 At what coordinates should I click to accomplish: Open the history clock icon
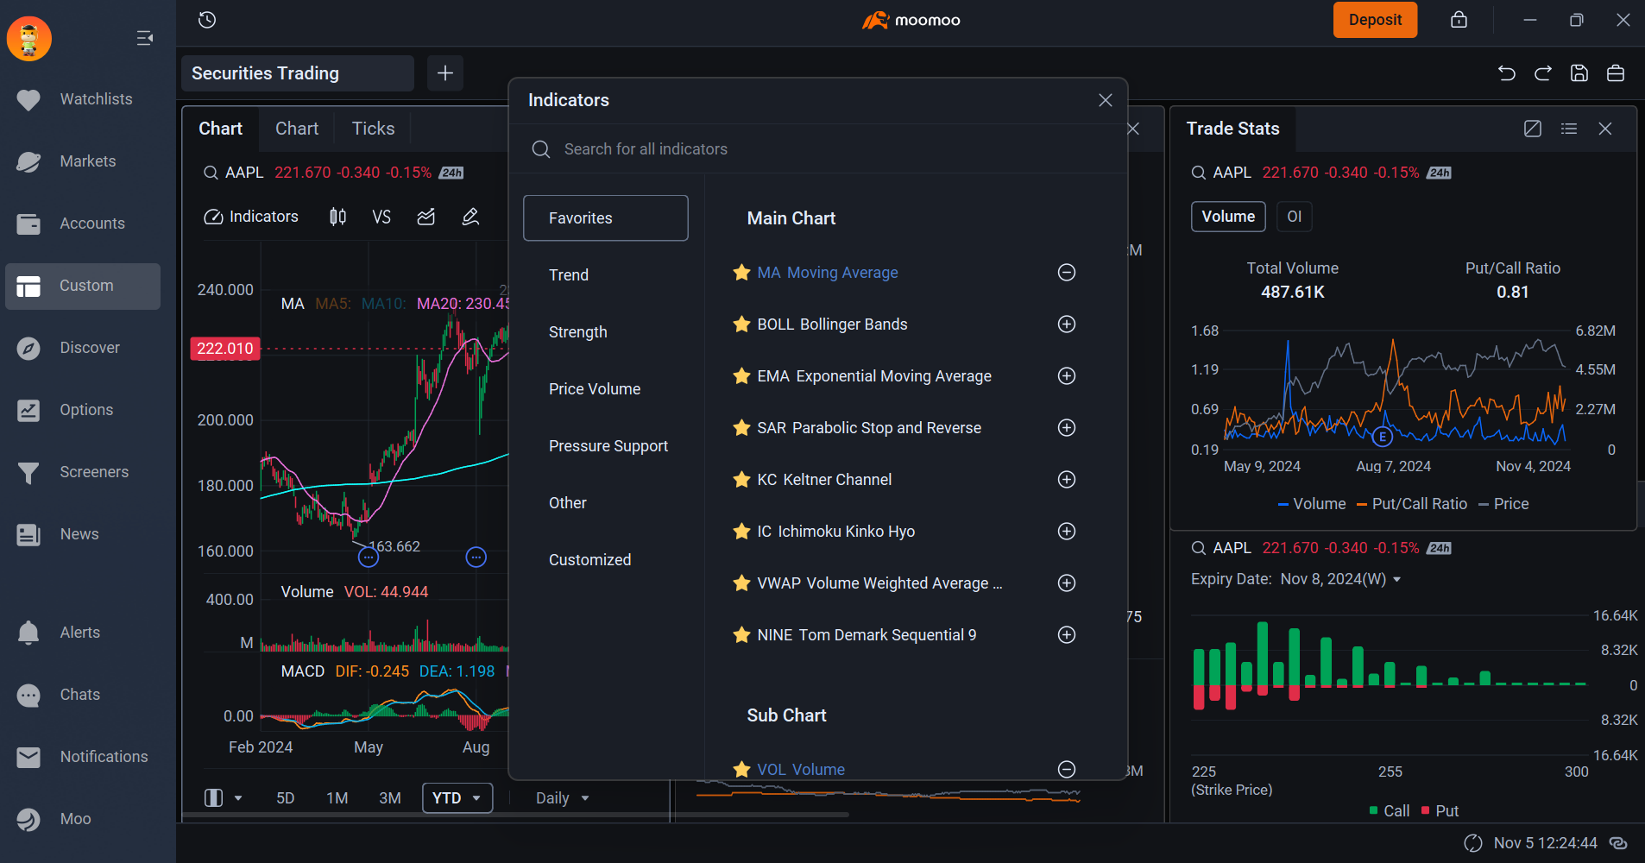pyautogui.click(x=207, y=20)
